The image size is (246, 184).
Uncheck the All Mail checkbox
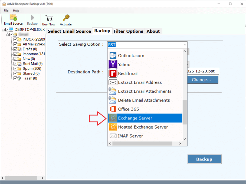point(15,44)
